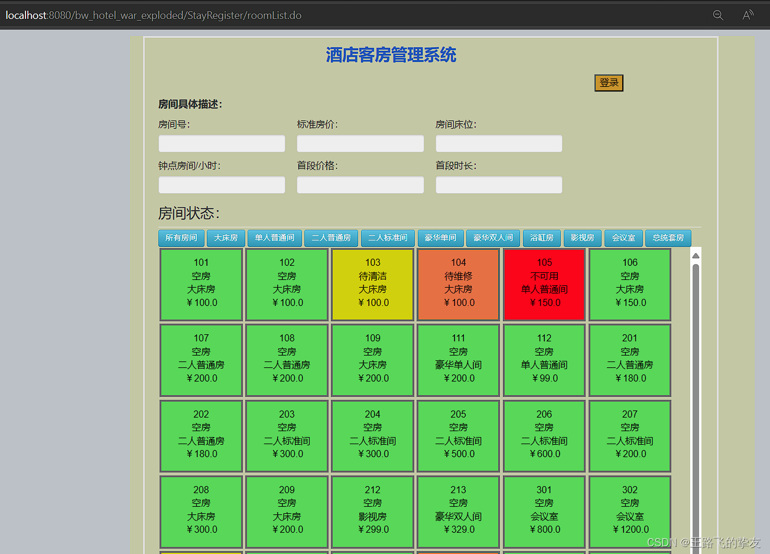This screenshot has width=770, height=554.
Task: Open room 108 card
Action: click(287, 360)
